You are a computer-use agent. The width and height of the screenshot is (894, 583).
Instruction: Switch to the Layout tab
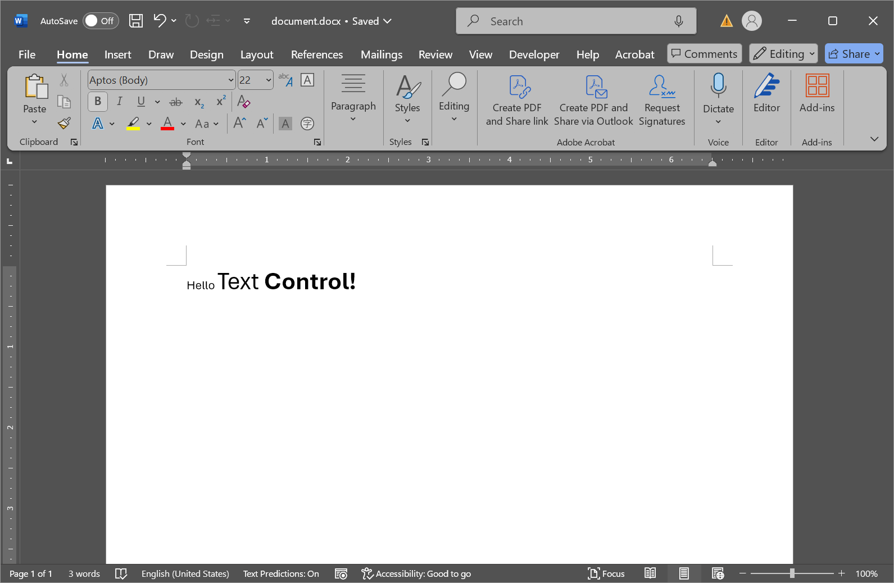pos(257,54)
